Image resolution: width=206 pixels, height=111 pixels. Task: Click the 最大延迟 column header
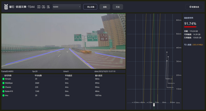coord(98,75)
